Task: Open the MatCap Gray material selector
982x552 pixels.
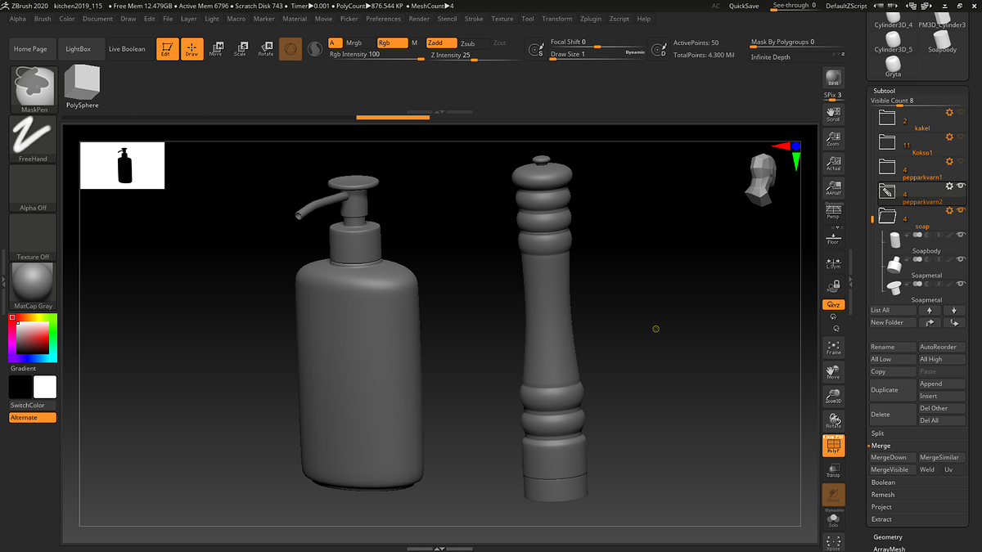Action: click(34, 287)
